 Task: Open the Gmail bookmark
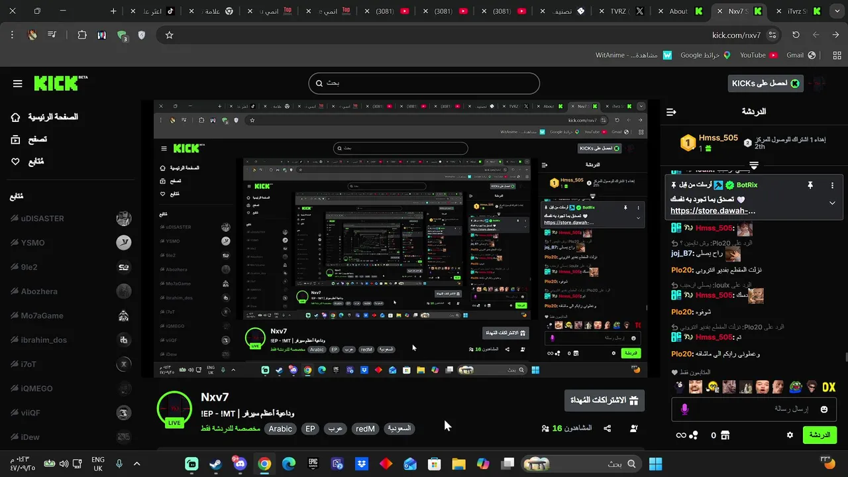[x=802, y=55]
